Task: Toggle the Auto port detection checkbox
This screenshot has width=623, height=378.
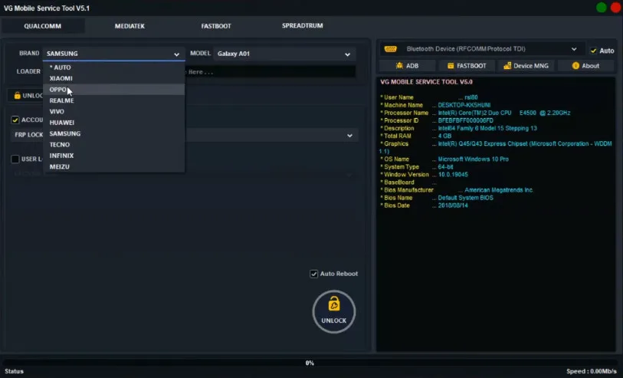Action: tap(594, 51)
